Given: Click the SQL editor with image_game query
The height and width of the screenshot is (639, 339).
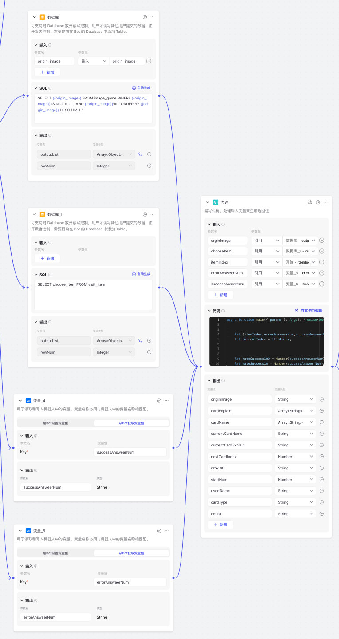Looking at the screenshot, I should click(x=93, y=108).
